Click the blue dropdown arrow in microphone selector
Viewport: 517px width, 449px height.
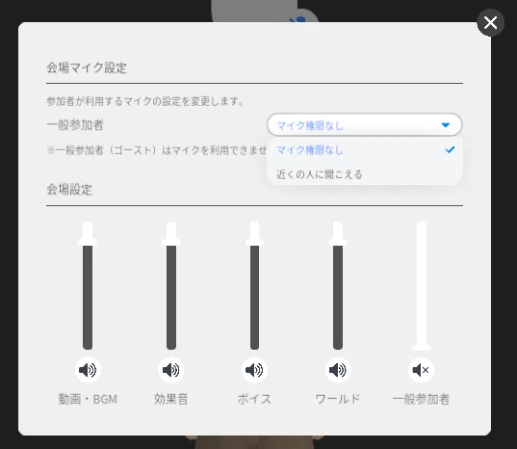pyautogui.click(x=446, y=125)
